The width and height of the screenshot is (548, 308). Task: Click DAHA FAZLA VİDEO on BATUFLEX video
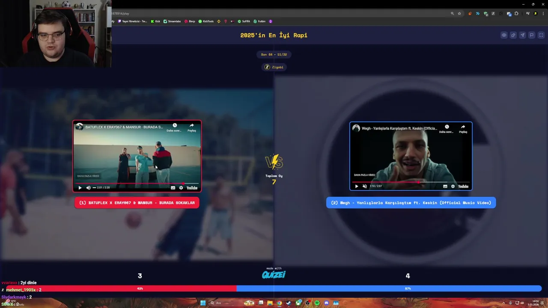click(x=88, y=176)
